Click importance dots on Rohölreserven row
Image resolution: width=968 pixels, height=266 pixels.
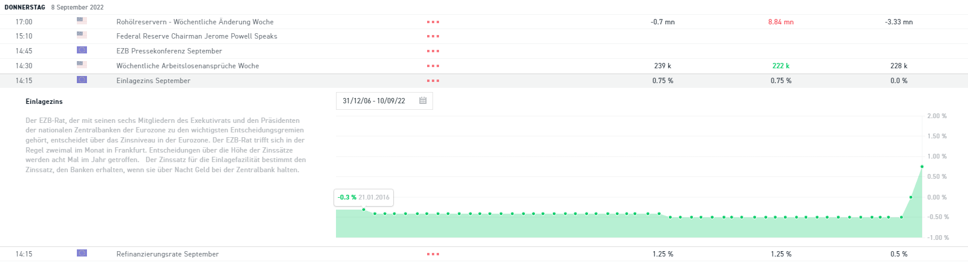pos(433,22)
